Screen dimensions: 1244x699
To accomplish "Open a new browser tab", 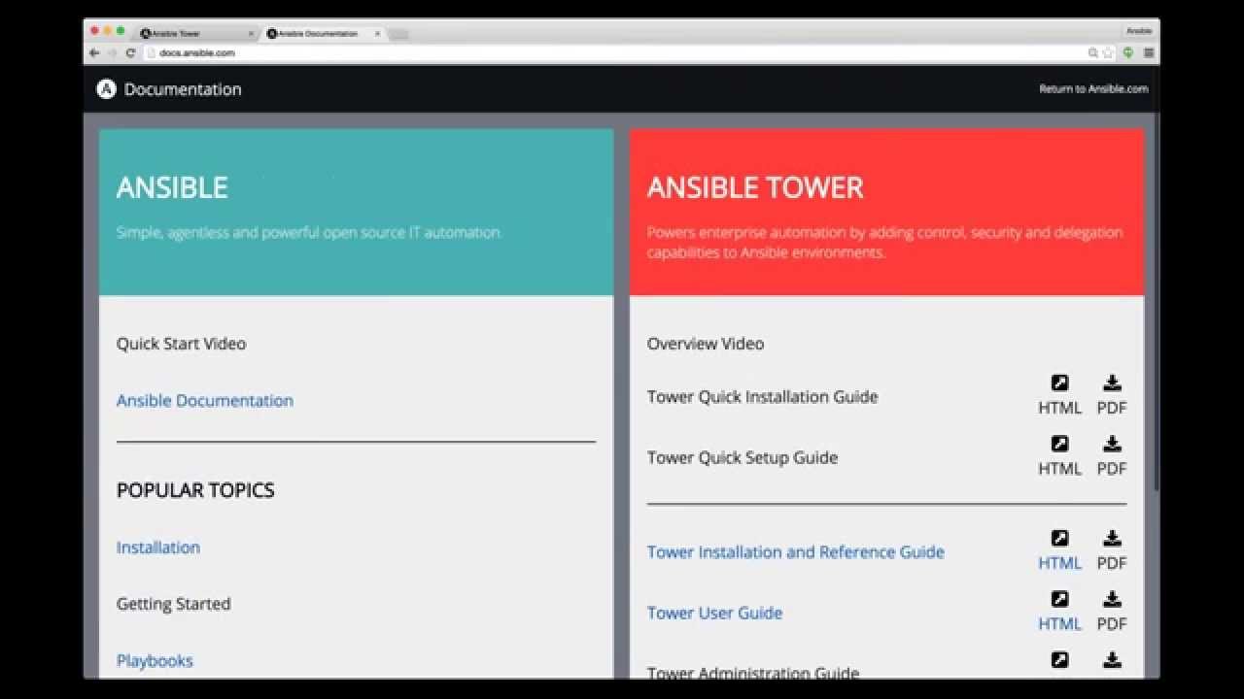I will point(398,34).
